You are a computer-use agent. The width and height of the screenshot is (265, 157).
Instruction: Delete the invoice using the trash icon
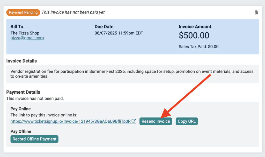pos(256,12)
